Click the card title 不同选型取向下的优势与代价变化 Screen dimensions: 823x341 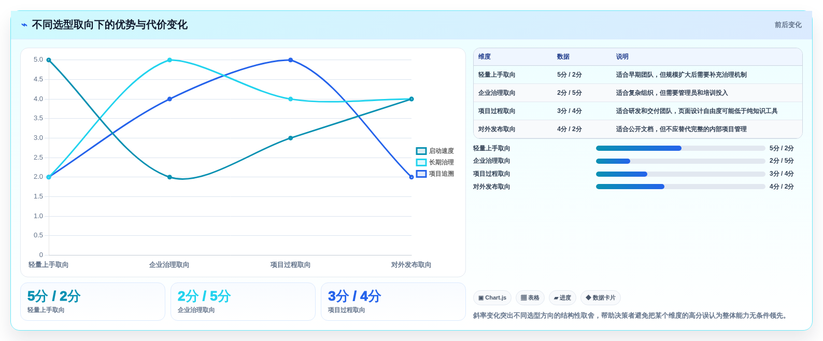[109, 25]
